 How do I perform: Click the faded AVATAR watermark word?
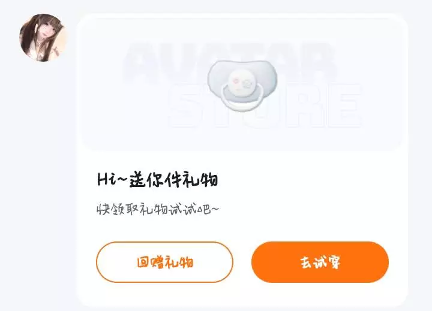point(230,62)
